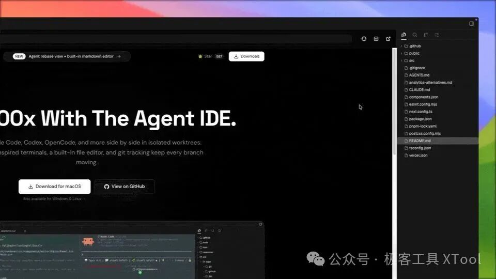Image resolution: width=496 pixels, height=279 pixels.
Task: Open the Search panel icon
Action: [x=415, y=35]
